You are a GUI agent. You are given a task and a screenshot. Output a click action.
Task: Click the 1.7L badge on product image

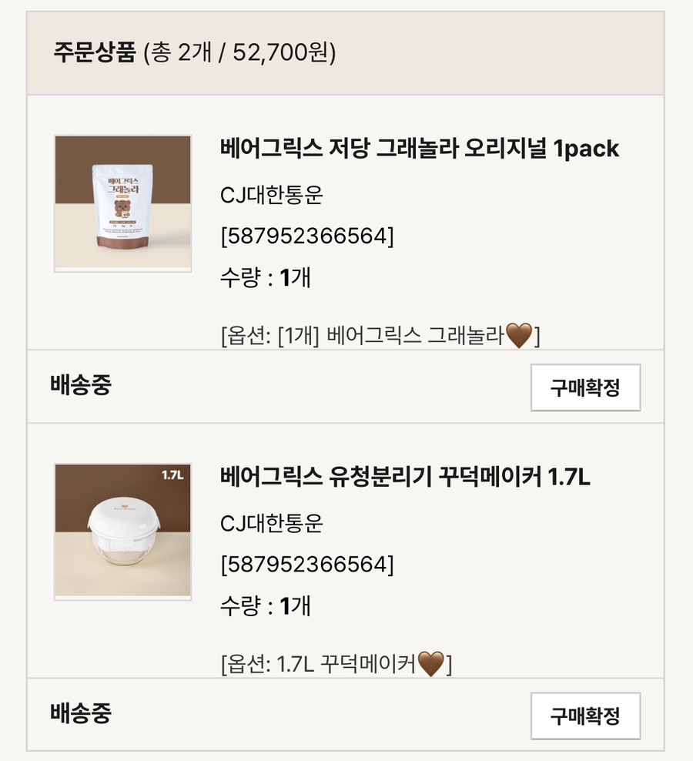coord(172,475)
